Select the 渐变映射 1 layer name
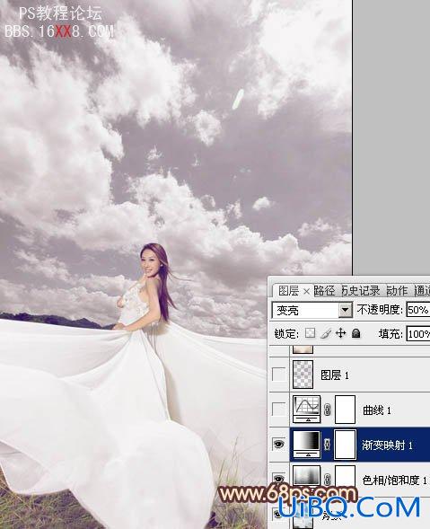 387,445
